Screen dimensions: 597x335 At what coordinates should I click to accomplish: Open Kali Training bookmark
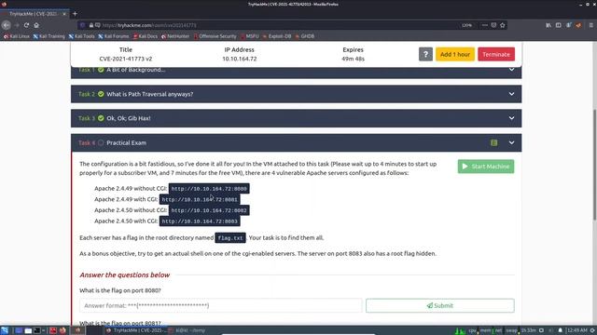49,36
